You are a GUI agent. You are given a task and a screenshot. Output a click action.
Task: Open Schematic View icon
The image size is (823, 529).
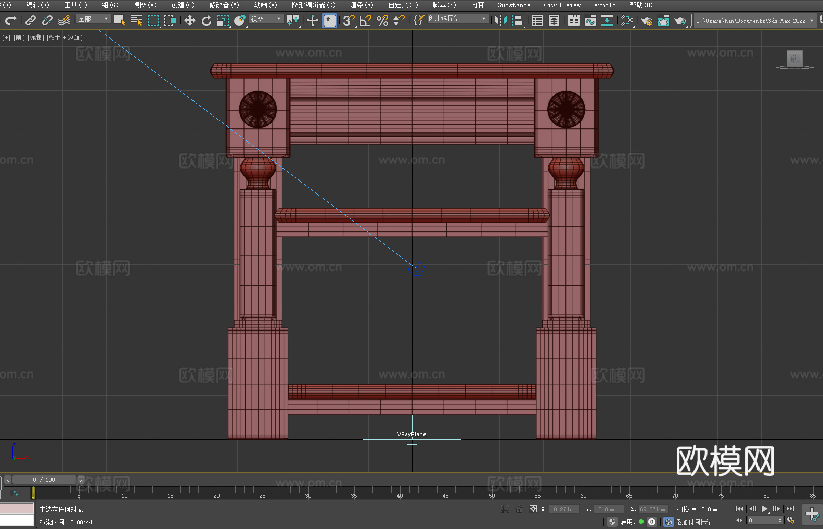[x=607, y=20]
